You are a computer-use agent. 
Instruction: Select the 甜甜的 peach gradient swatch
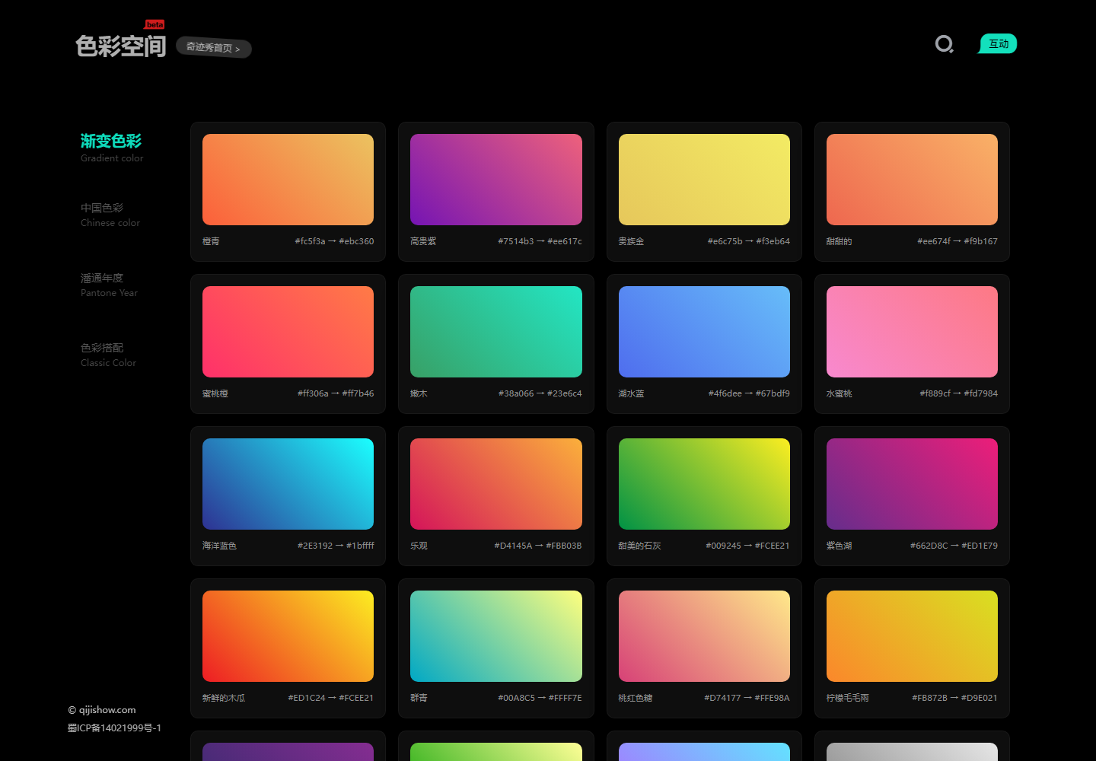[912, 180]
